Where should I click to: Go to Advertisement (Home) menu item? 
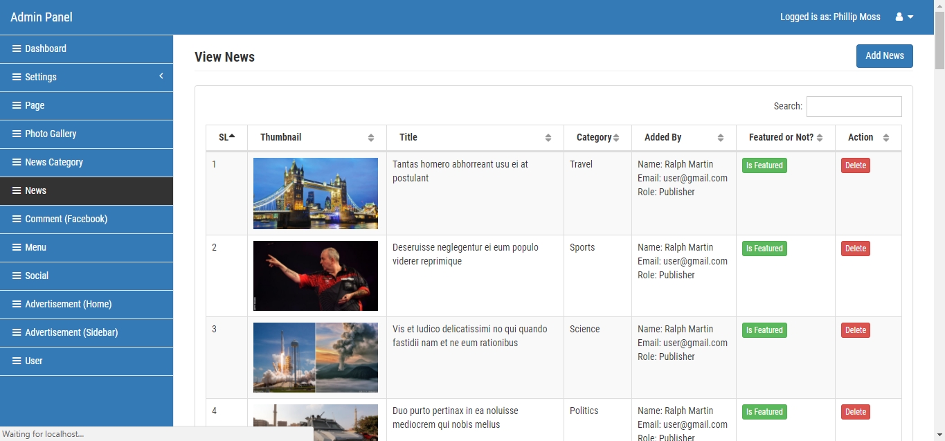69,304
